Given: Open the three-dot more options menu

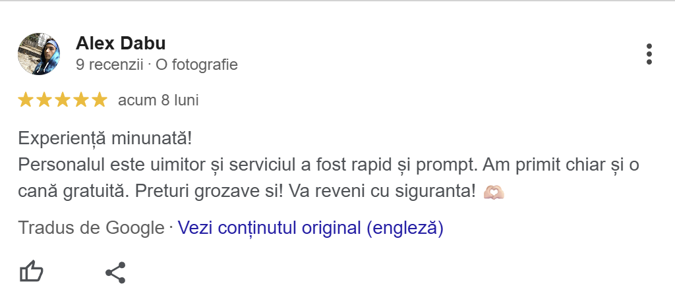Looking at the screenshot, I should coord(649,55).
